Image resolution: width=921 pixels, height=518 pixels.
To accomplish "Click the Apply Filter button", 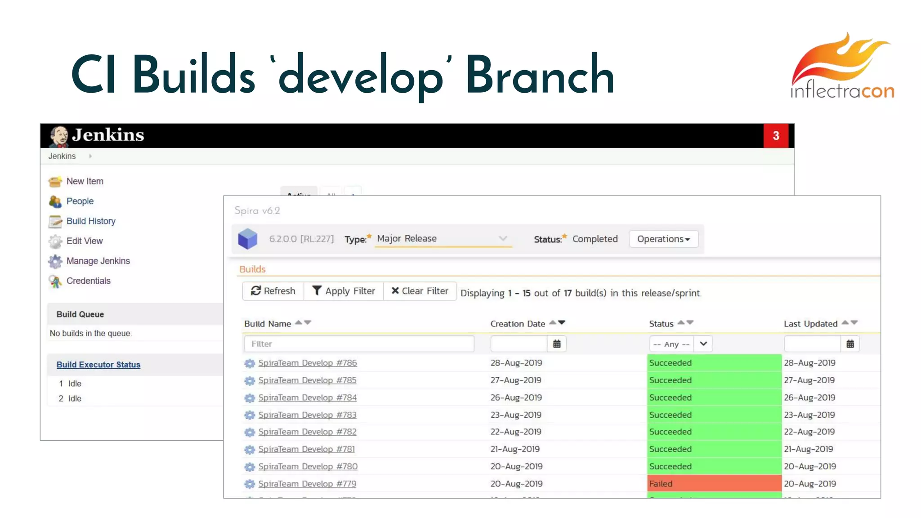I will coord(344,291).
